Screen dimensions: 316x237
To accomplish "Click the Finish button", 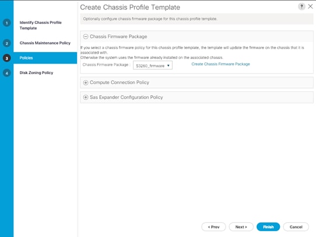I will (x=268, y=227).
